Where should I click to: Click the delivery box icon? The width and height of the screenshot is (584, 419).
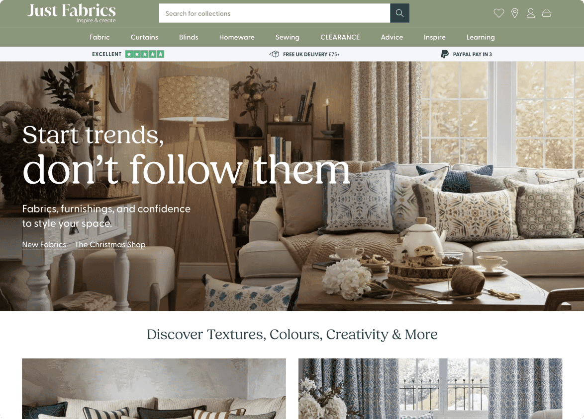[275, 54]
